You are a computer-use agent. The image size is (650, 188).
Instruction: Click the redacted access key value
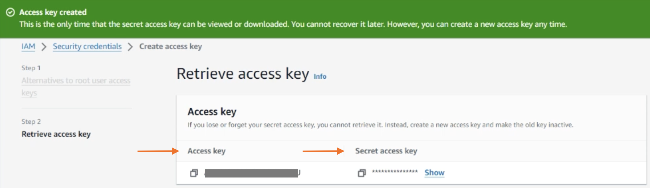click(x=252, y=173)
